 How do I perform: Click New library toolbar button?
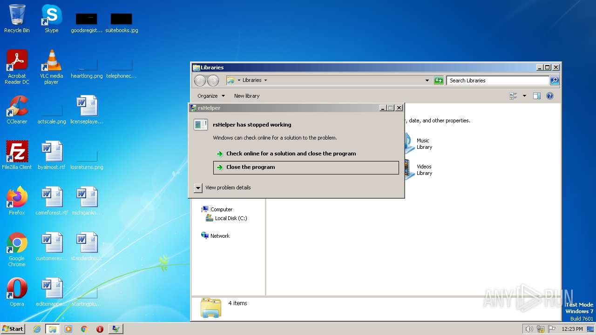tap(247, 96)
